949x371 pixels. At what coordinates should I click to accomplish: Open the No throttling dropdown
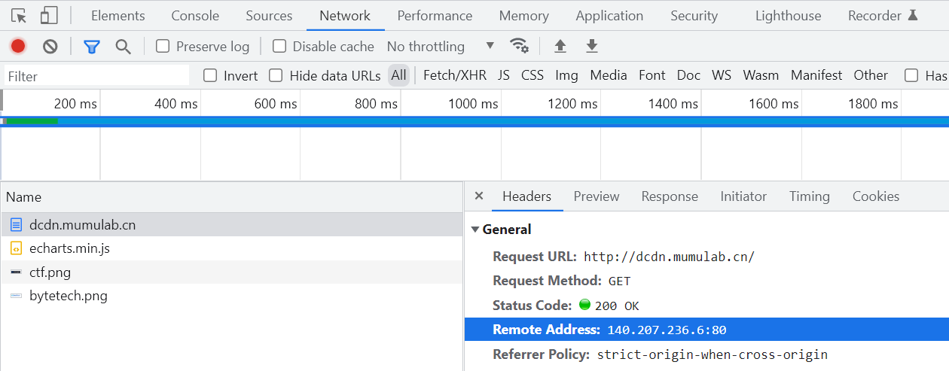(441, 47)
